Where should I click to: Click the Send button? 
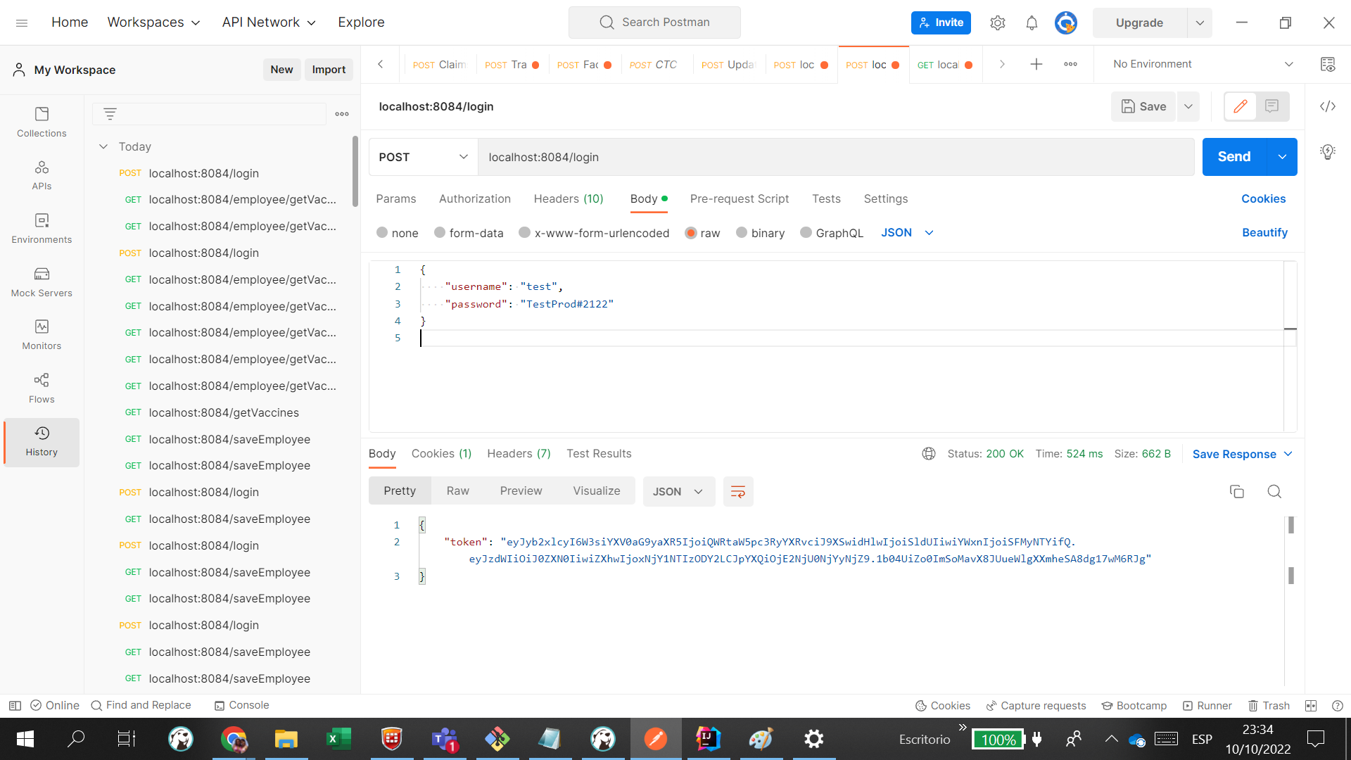tap(1233, 156)
